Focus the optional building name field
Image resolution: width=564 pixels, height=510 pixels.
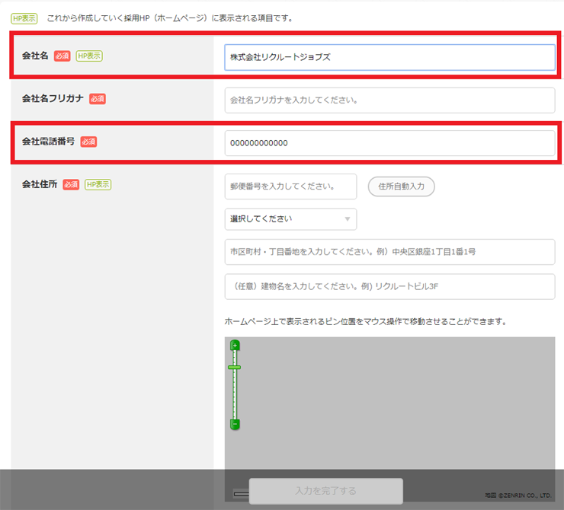click(389, 286)
